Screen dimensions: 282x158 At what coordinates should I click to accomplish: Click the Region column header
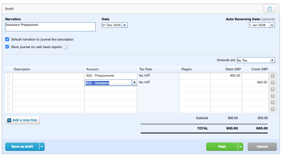187,69
